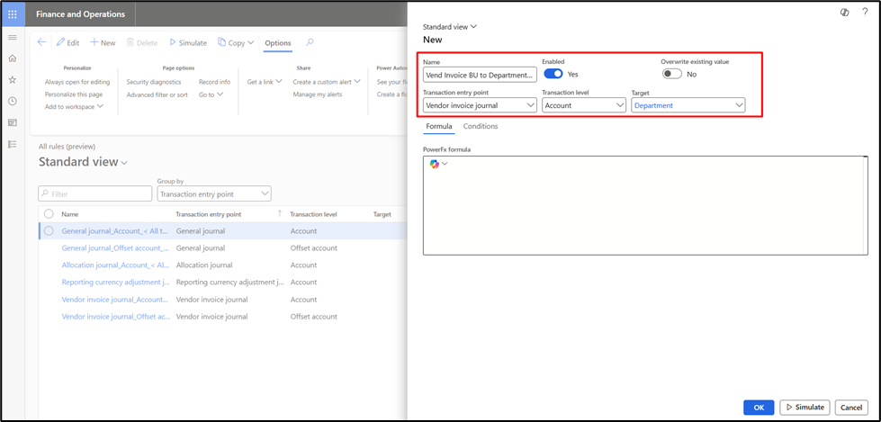Switch to the Conditions tab
The width and height of the screenshot is (881, 422).
[x=481, y=127]
